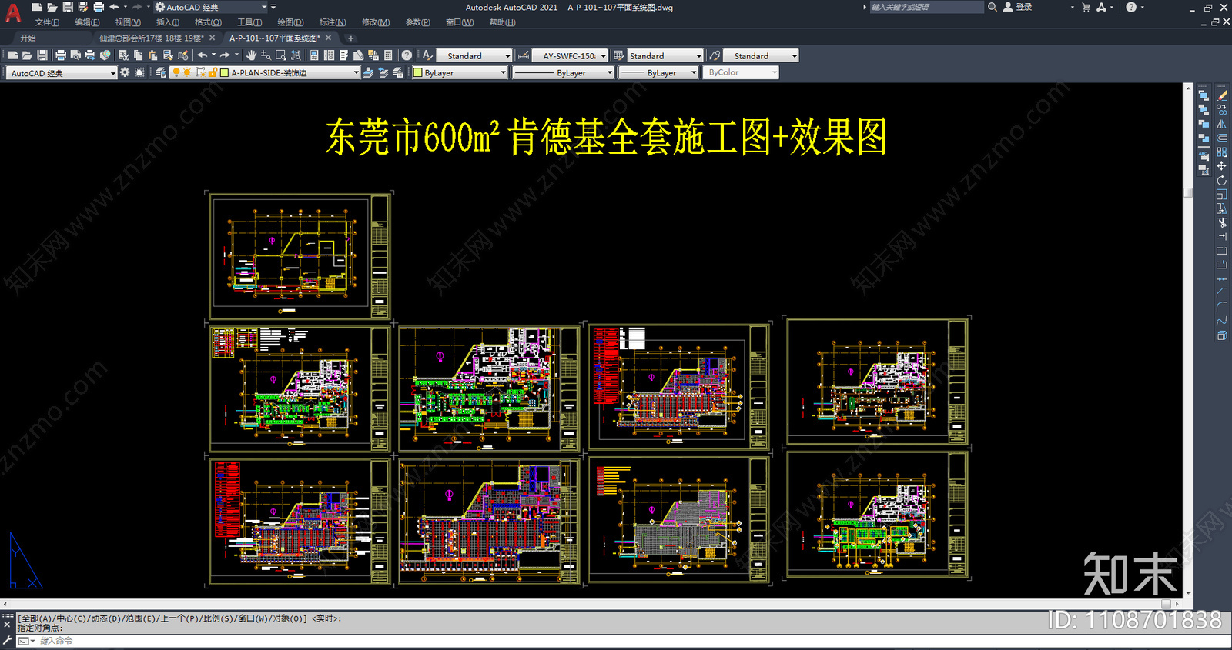Image resolution: width=1232 pixels, height=650 pixels.
Task: Click the Text Style icon
Action: pyautogui.click(x=427, y=55)
